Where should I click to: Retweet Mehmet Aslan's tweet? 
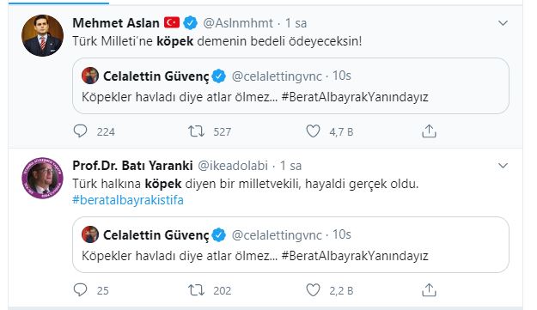[196, 131]
